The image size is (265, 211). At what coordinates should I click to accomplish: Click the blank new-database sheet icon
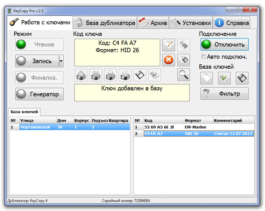coord(206,78)
